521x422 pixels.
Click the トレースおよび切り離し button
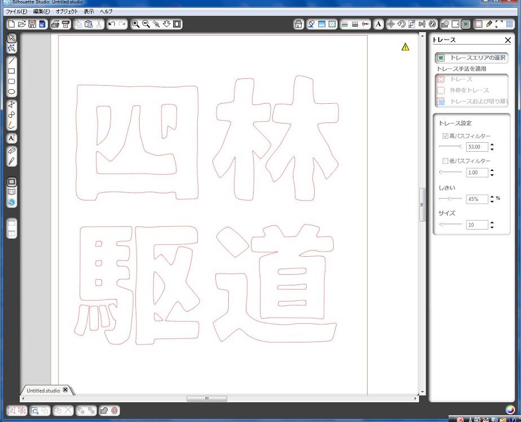tap(472, 102)
